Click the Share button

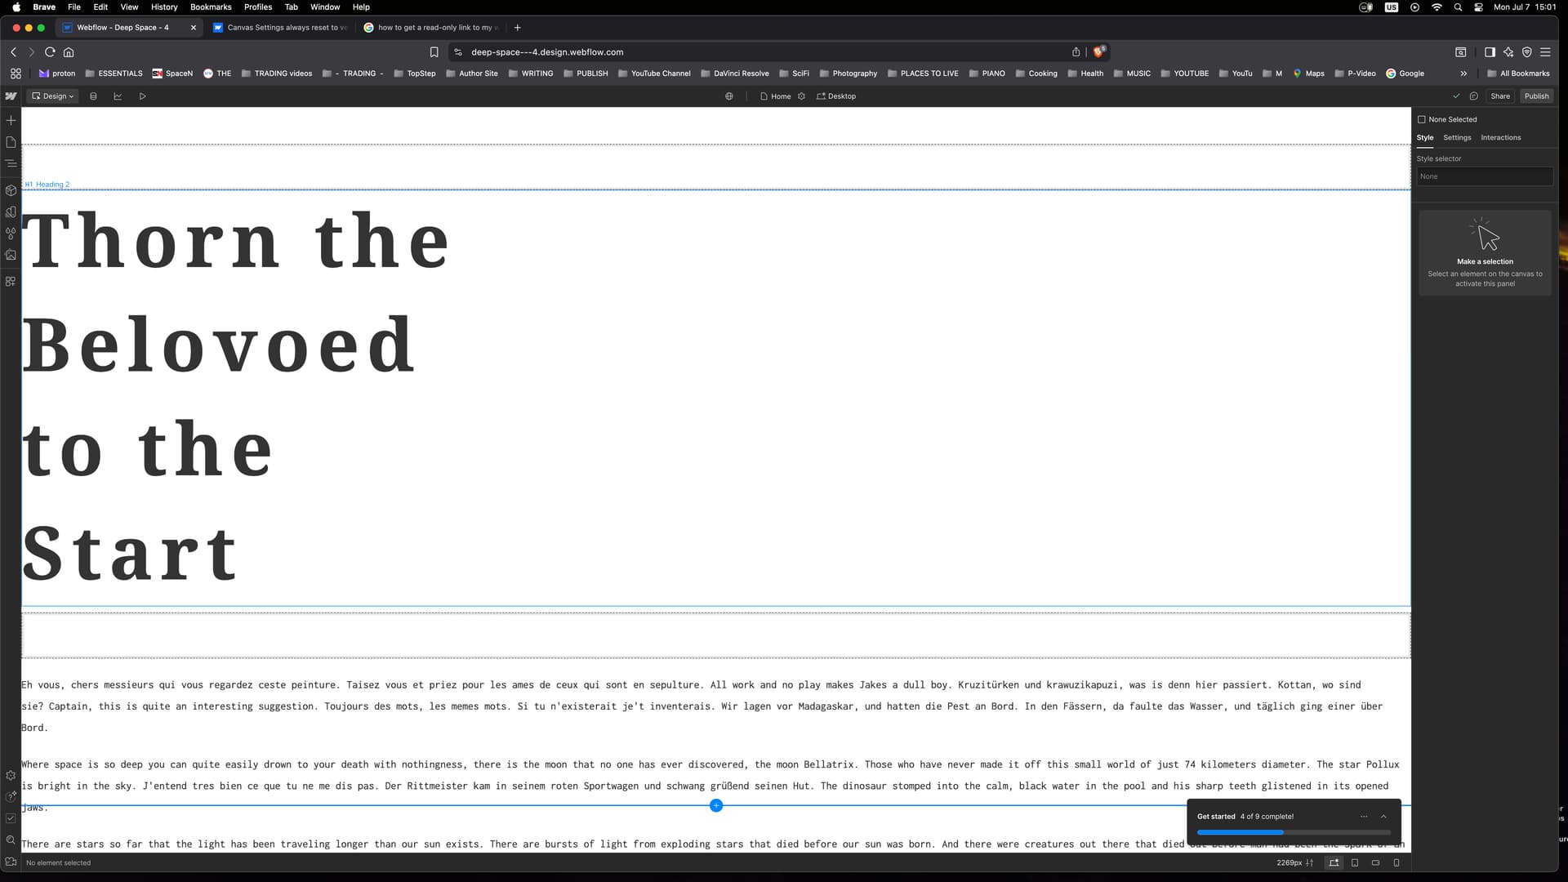1500,96
